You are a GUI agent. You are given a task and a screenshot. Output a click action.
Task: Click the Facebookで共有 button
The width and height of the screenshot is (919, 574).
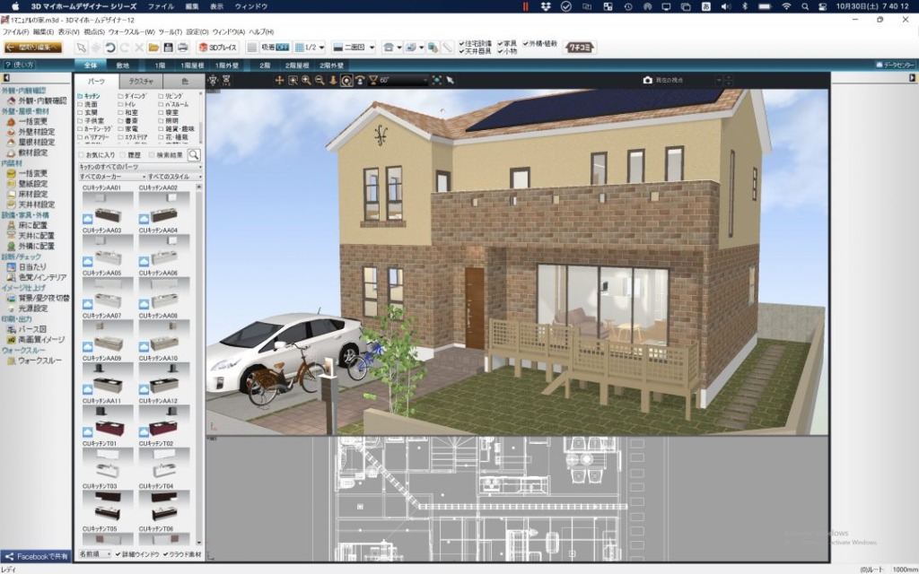(36, 556)
